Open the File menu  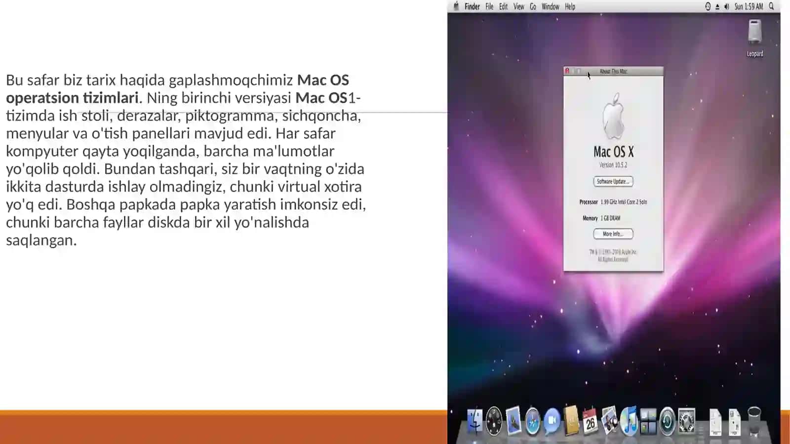point(489,6)
